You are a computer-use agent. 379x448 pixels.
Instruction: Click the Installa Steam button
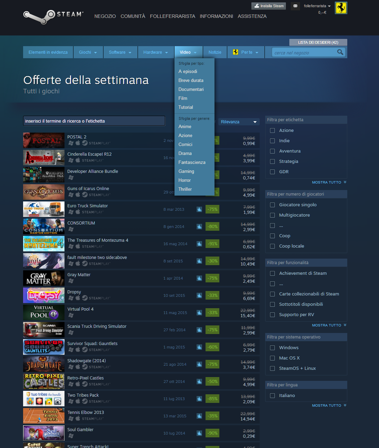coord(269,6)
